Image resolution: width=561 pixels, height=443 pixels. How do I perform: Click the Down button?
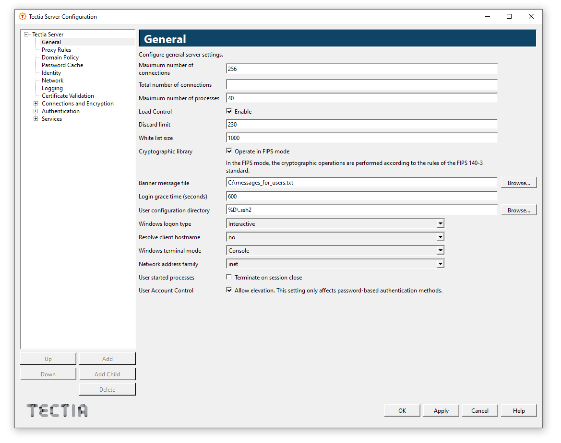[48, 374]
